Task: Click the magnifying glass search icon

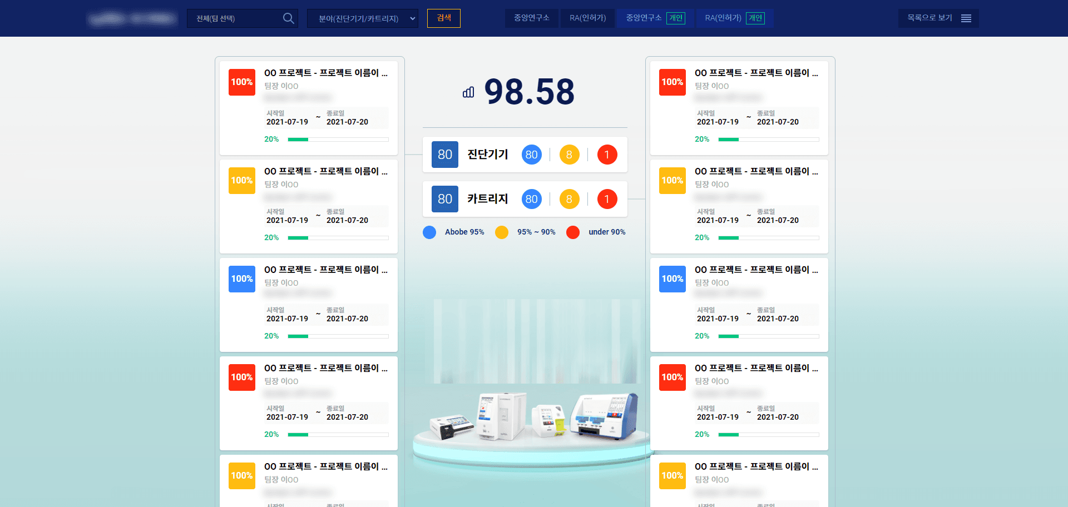Action: 288,18
